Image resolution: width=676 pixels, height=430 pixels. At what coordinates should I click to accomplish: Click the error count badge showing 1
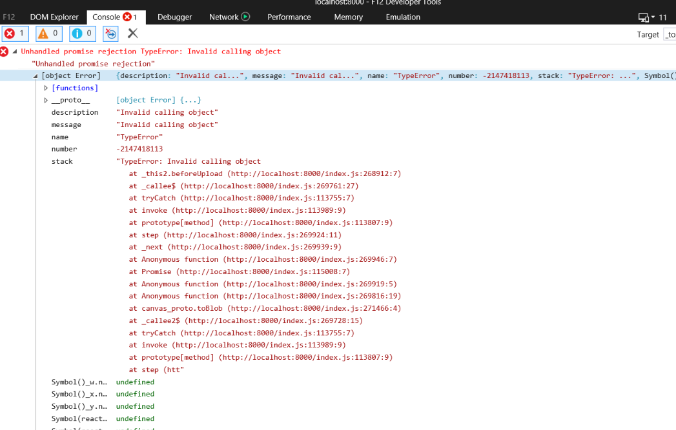pos(14,33)
